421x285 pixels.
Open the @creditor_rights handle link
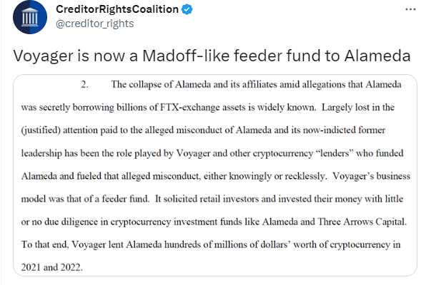click(95, 24)
